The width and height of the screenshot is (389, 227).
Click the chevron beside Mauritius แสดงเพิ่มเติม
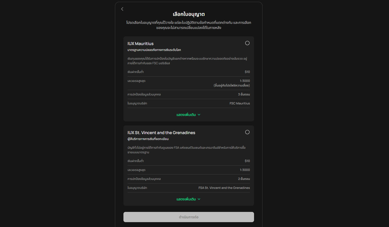tap(199, 115)
